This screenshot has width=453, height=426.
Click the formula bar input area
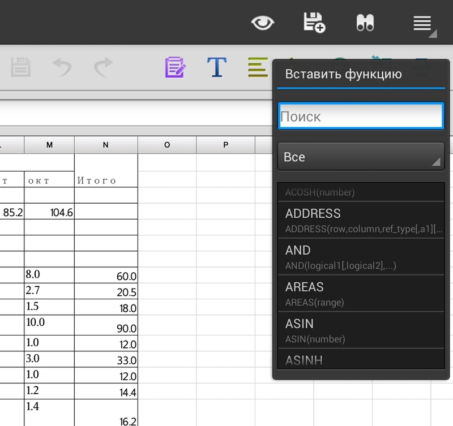point(136,113)
